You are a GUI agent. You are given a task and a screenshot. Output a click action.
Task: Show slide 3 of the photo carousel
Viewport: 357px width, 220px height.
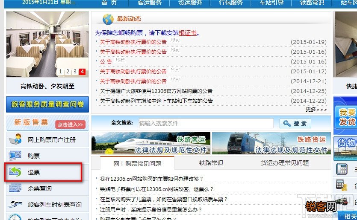coord(75,72)
